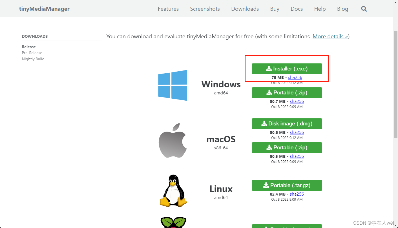The width and height of the screenshot is (398, 228).
Task: Click the x86_64 architecture label
Action: [x=221, y=148]
